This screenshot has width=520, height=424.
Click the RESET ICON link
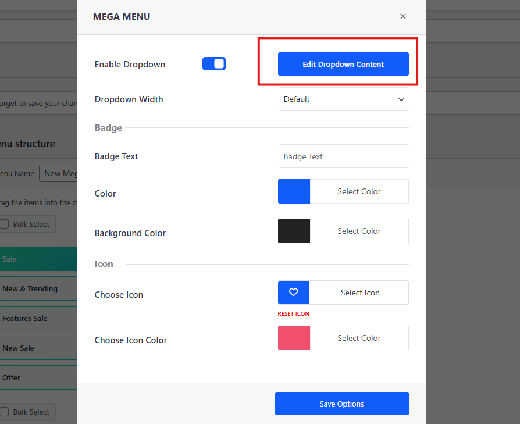click(x=294, y=313)
